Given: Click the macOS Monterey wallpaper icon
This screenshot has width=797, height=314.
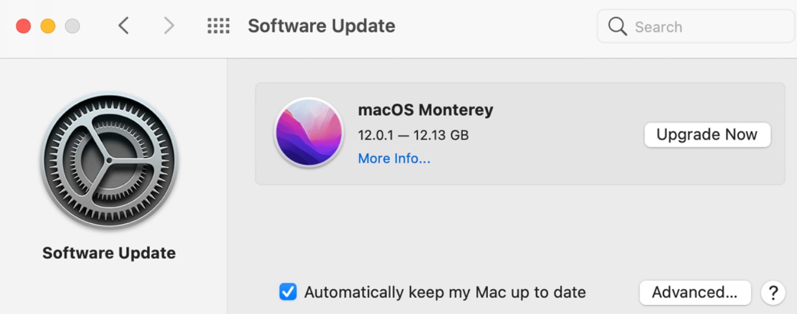Looking at the screenshot, I should click(308, 133).
